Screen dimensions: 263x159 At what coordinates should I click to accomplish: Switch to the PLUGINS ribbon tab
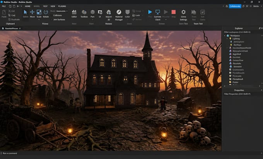pyautogui.click(x=62, y=6)
